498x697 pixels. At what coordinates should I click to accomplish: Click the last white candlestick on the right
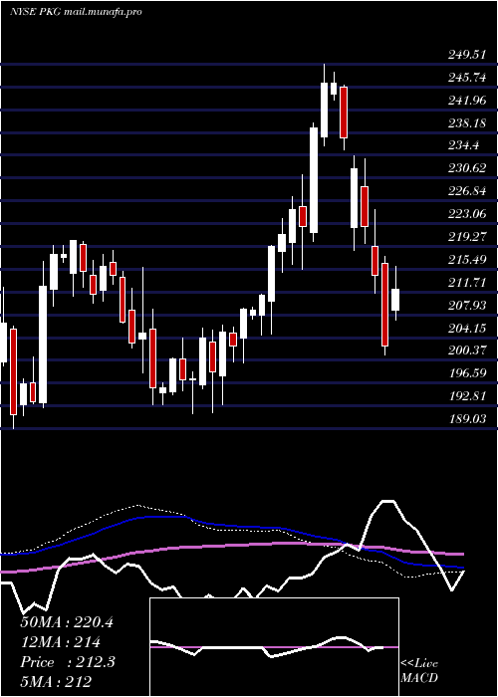(395, 300)
